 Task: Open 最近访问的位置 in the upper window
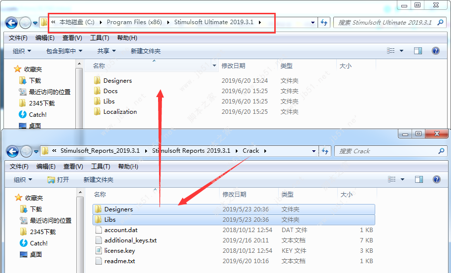(45, 92)
